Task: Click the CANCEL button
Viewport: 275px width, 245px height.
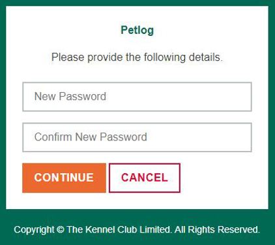Action: coord(145,178)
